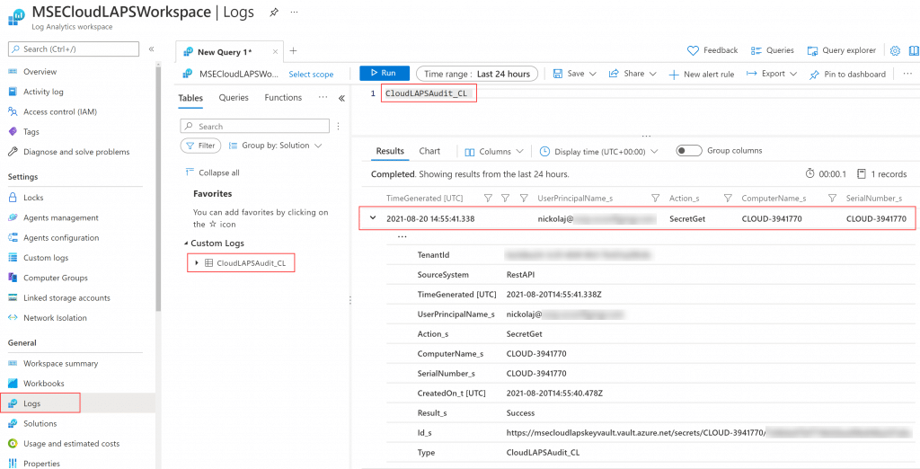Image resolution: width=920 pixels, height=469 pixels.
Task: Open Overview in the sidebar
Action: [40, 72]
